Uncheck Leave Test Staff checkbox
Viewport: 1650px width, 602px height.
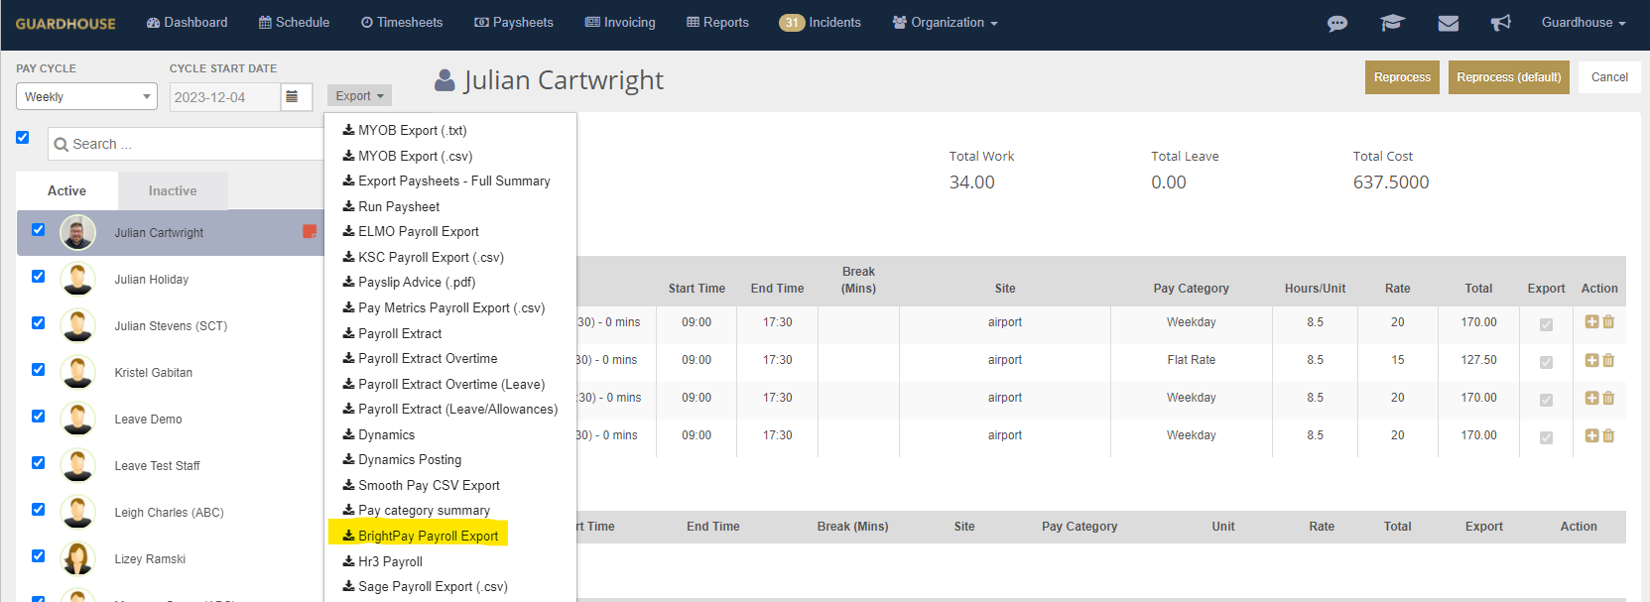pyautogui.click(x=38, y=462)
